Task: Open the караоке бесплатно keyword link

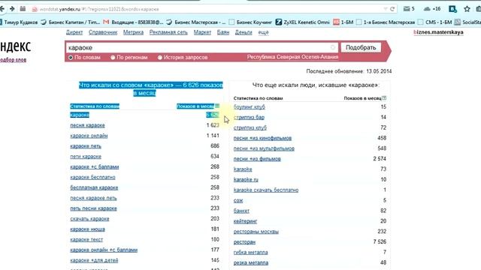Action: coord(92,177)
